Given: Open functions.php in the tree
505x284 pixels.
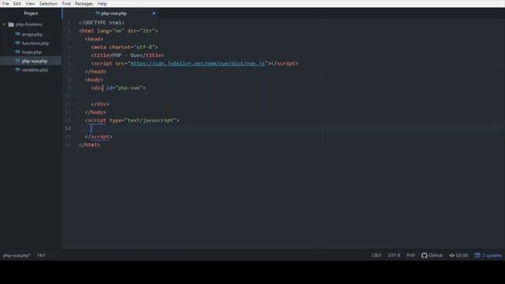Looking at the screenshot, I should coord(36,43).
